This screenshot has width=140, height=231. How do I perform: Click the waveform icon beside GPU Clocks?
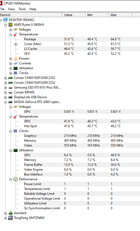click(x=16, y=131)
